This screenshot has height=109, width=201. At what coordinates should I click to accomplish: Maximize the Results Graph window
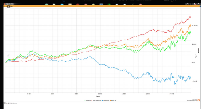pos(194,4)
